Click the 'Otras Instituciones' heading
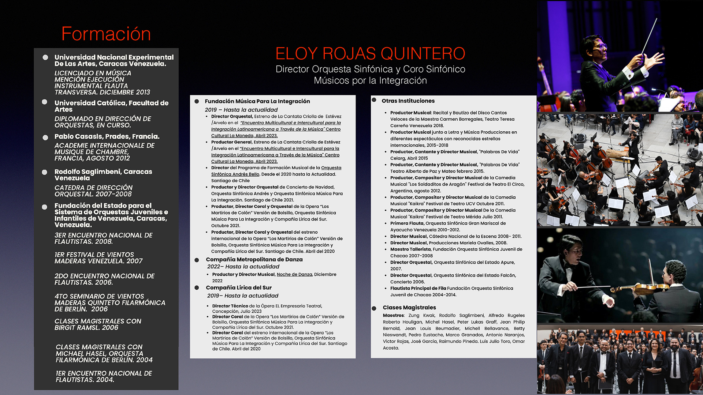The height and width of the screenshot is (395, 703). click(408, 101)
